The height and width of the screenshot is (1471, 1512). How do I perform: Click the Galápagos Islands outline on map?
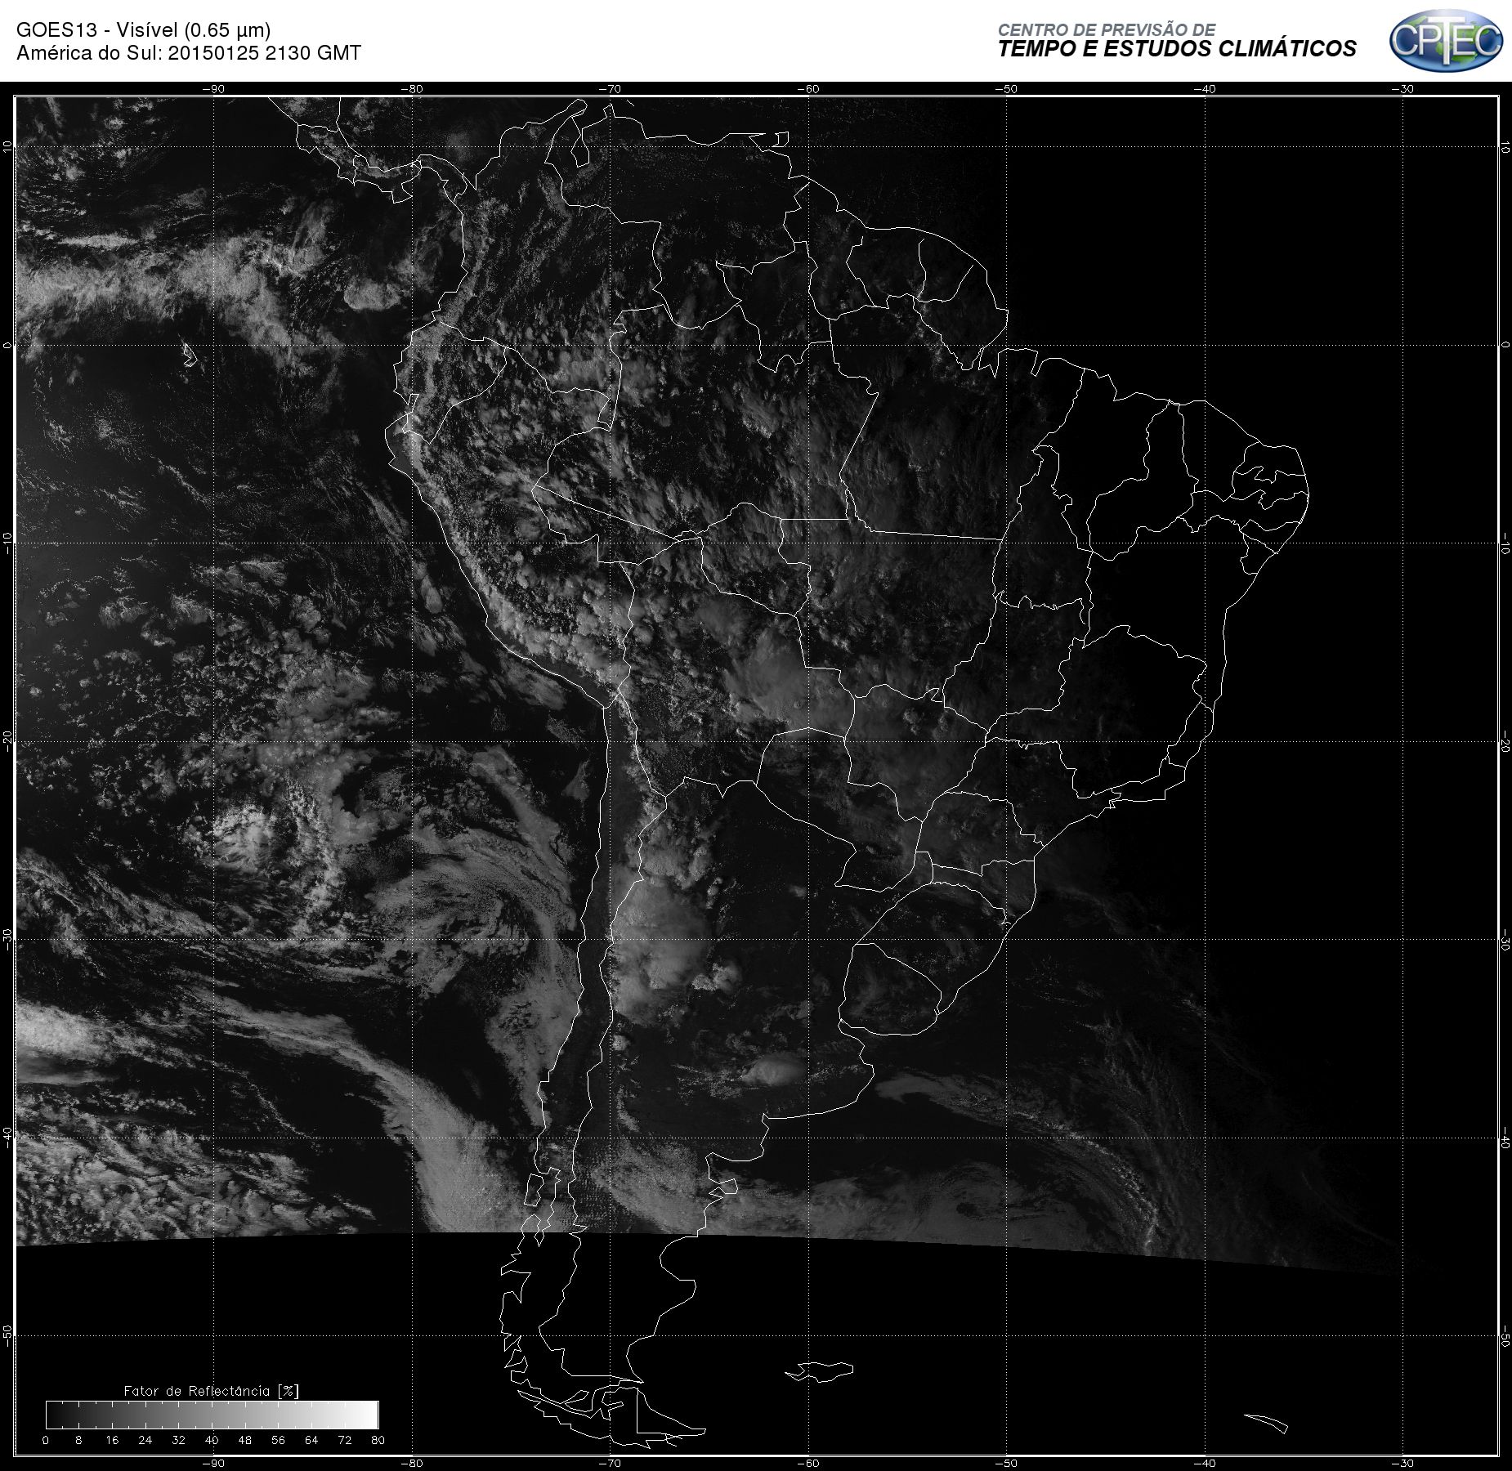coord(190,355)
